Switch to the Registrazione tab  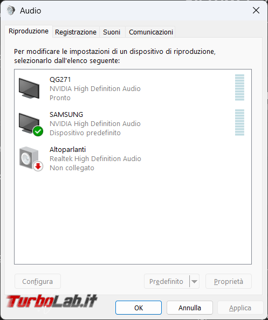pos(75,32)
